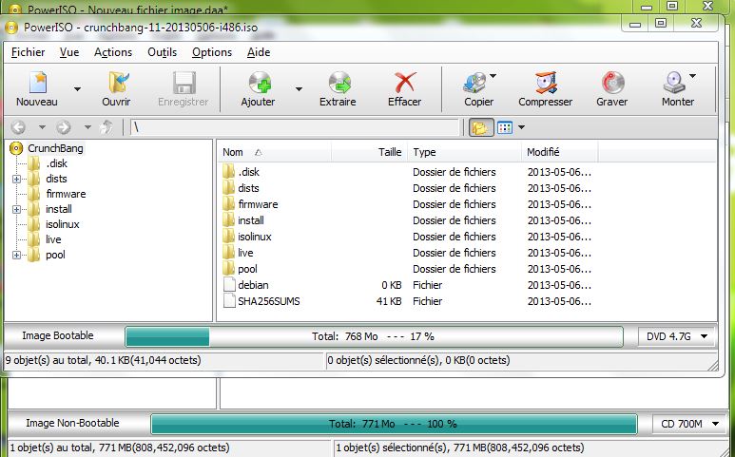Click the Image Bootable status label
This screenshot has height=457, width=735.
coord(58,335)
